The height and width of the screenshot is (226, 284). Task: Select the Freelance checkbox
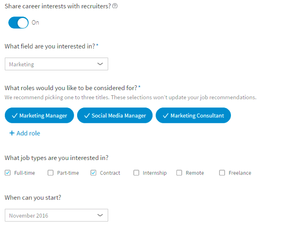pyautogui.click(x=222, y=173)
